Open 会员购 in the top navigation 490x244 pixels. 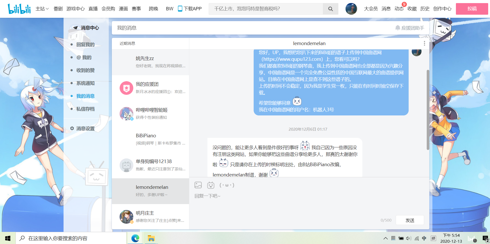tap(108, 9)
